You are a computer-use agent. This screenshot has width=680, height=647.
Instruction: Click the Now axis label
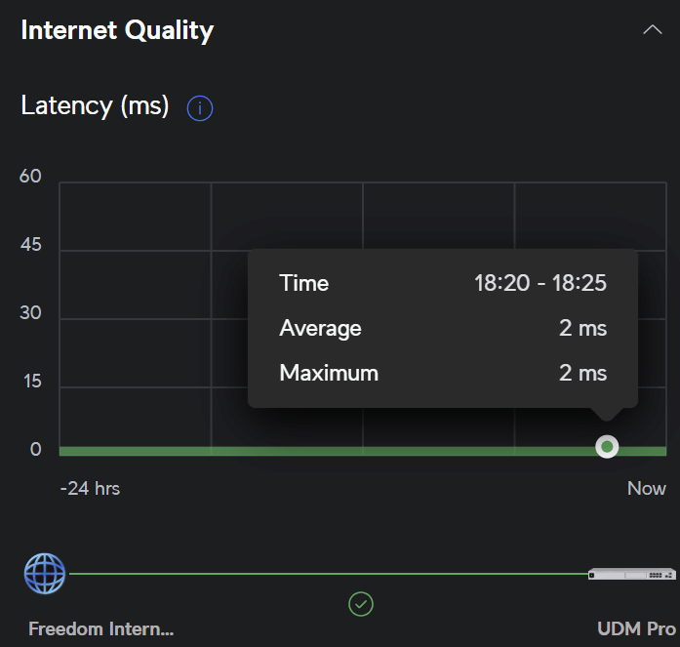pyautogui.click(x=647, y=489)
